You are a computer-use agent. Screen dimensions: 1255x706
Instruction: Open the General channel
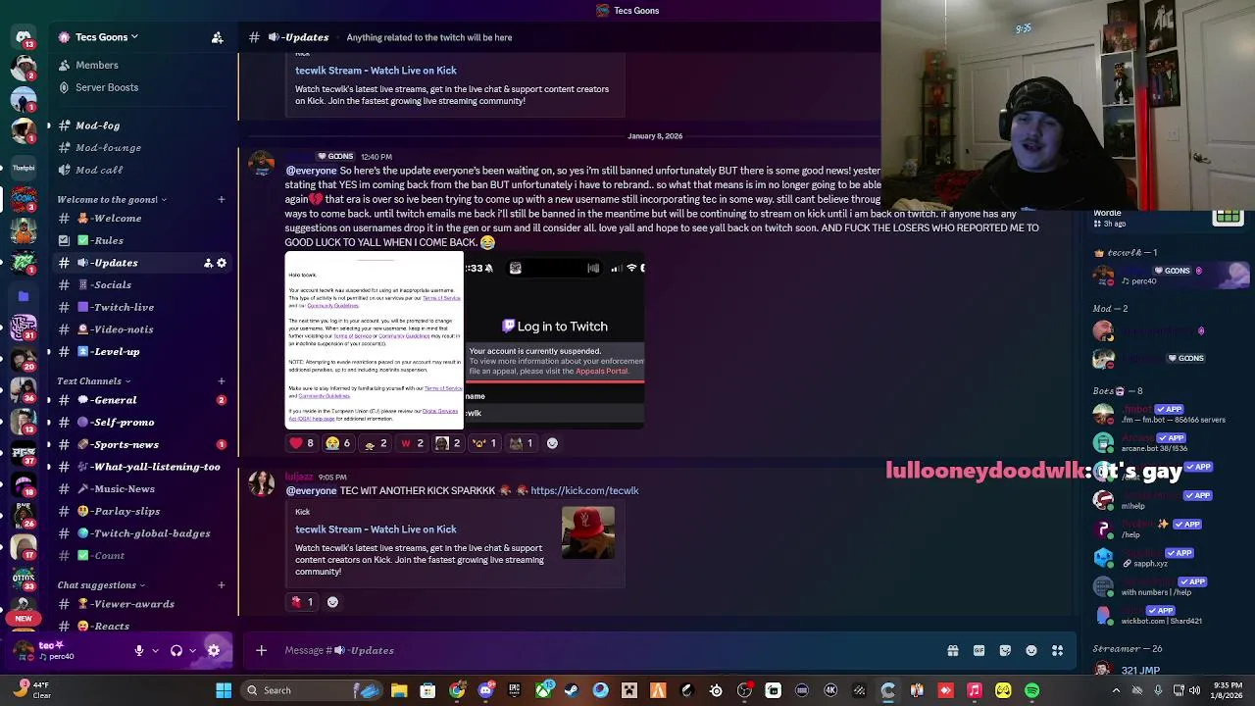click(142, 400)
